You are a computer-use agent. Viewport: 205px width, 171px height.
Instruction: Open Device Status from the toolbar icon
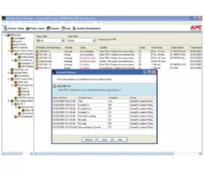click(x=5, y=28)
